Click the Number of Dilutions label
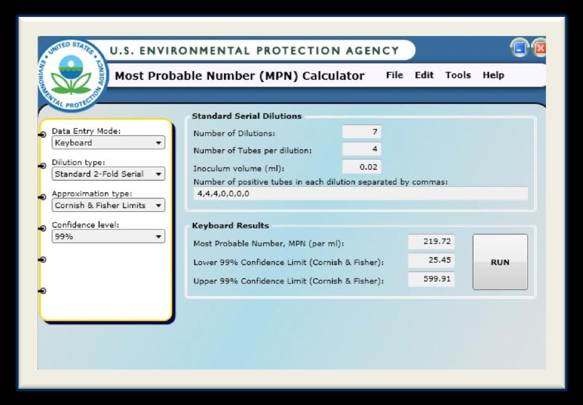Screen dimensions: 583x405 (234, 134)
